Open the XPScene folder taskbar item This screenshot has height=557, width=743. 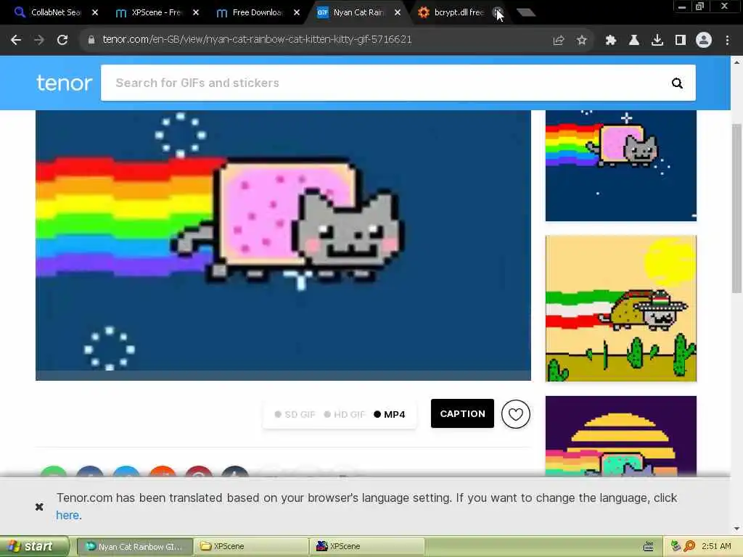[x=251, y=547]
